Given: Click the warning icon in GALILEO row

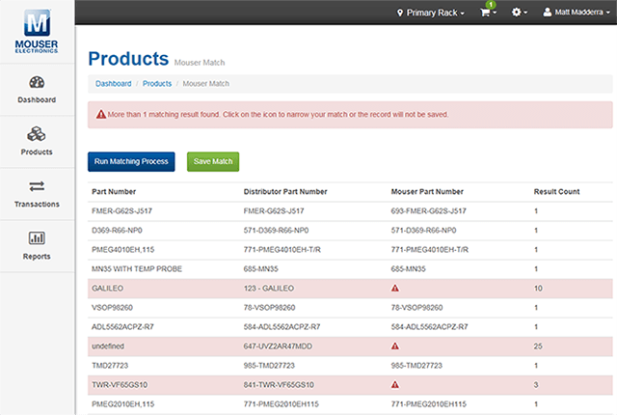Looking at the screenshot, I should [395, 289].
